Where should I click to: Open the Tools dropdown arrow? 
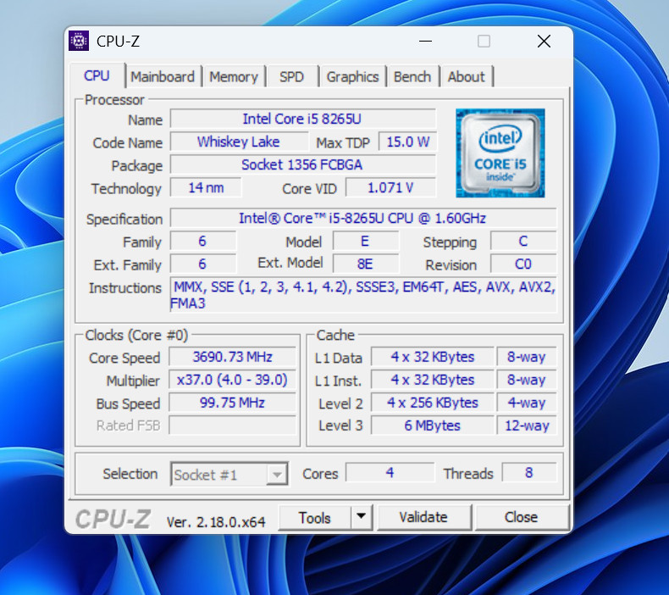pos(362,517)
